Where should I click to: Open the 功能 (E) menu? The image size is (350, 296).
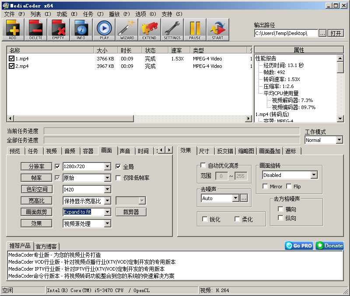(x=67, y=14)
